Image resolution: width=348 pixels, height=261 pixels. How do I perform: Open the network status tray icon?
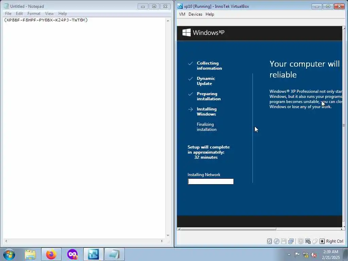click(306, 255)
